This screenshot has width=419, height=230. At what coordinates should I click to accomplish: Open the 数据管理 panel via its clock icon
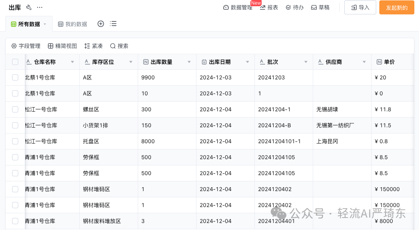point(226,7)
